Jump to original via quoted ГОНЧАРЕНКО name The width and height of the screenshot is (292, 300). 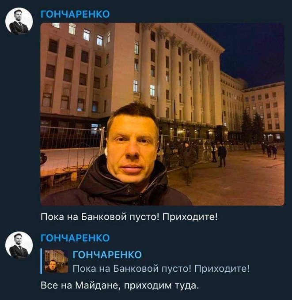(107, 255)
